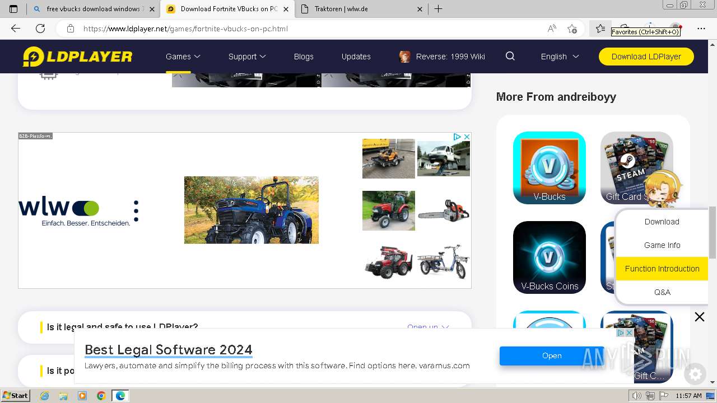Open the English language selector

tap(560, 57)
